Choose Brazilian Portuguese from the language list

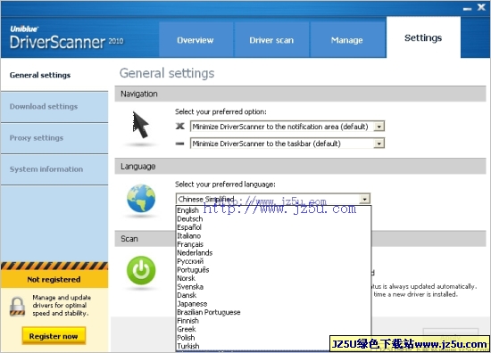click(x=273, y=312)
